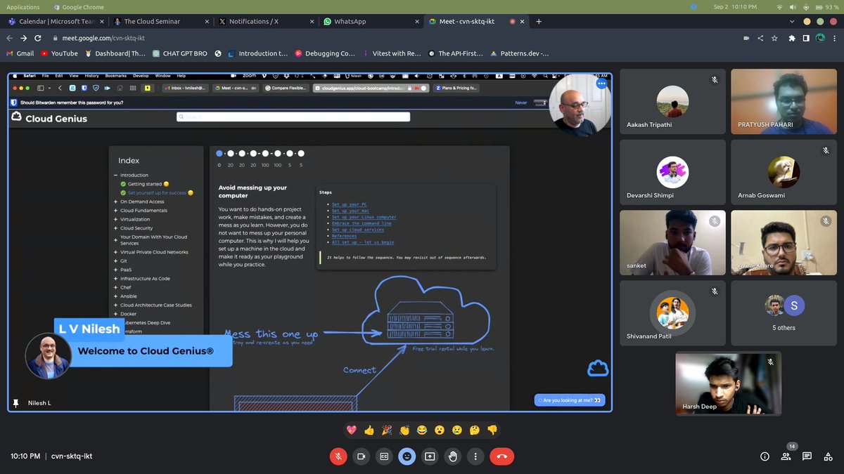Screen dimensions: 844x474
Task: Select Devarshi Shimpi's participant tile
Action: pyautogui.click(x=672, y=172)
